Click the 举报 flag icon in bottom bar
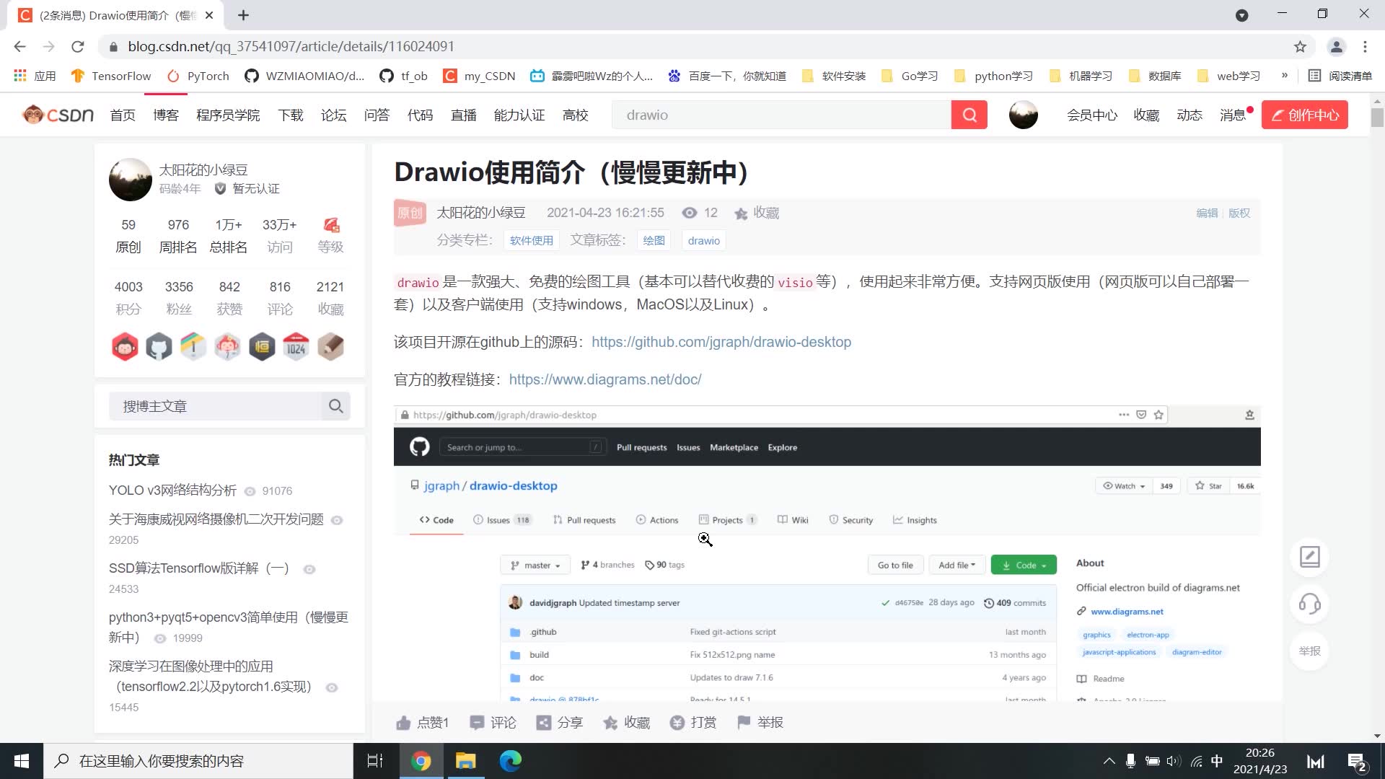Image resolution: width=1385 pixels, height=779 pixels. pos(744,722)
